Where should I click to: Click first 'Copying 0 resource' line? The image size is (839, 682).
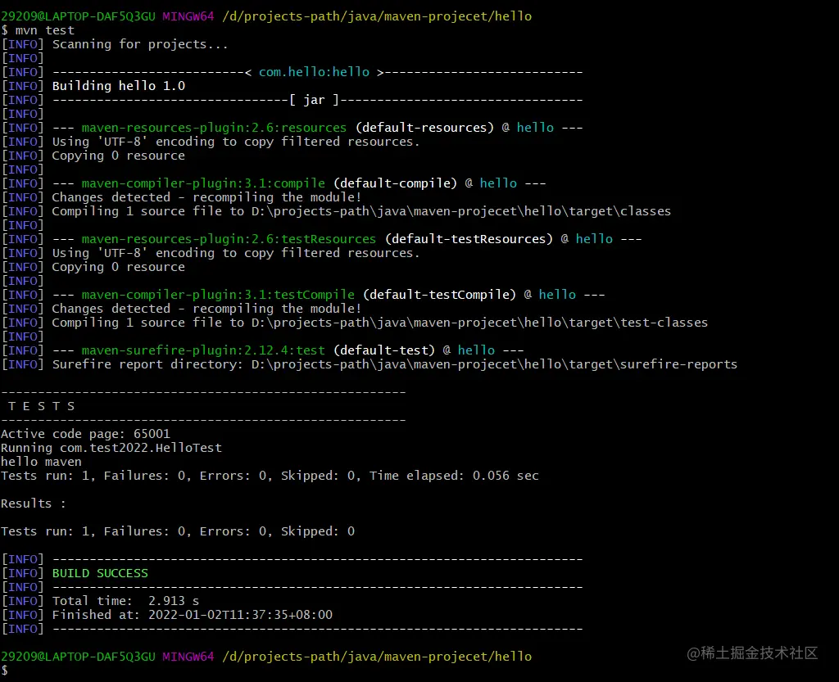tap(118, 156)
